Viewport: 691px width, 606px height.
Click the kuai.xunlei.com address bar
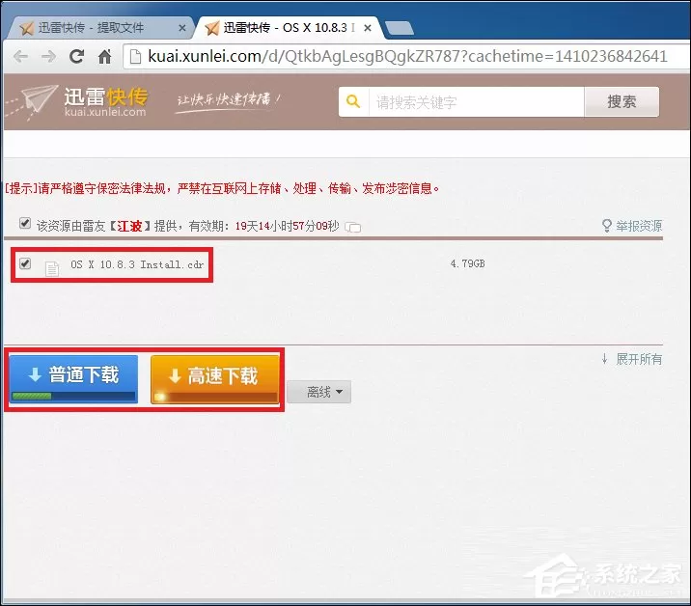click(406, 56)
